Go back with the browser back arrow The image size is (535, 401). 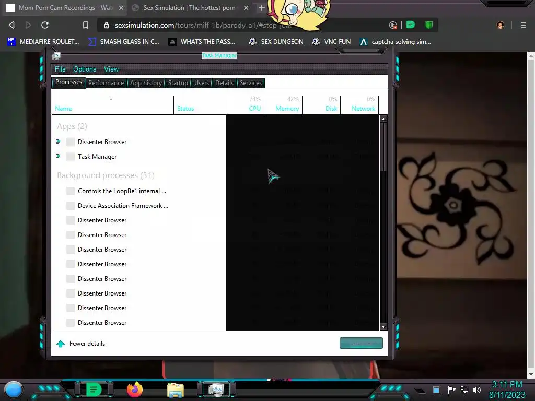pos(11,25)
